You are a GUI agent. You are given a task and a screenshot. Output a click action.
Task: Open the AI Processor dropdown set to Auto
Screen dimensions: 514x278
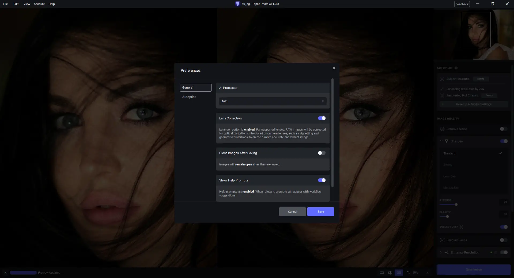click(273, 101)
